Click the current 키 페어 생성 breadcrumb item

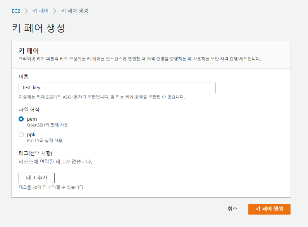coord(74,11)
